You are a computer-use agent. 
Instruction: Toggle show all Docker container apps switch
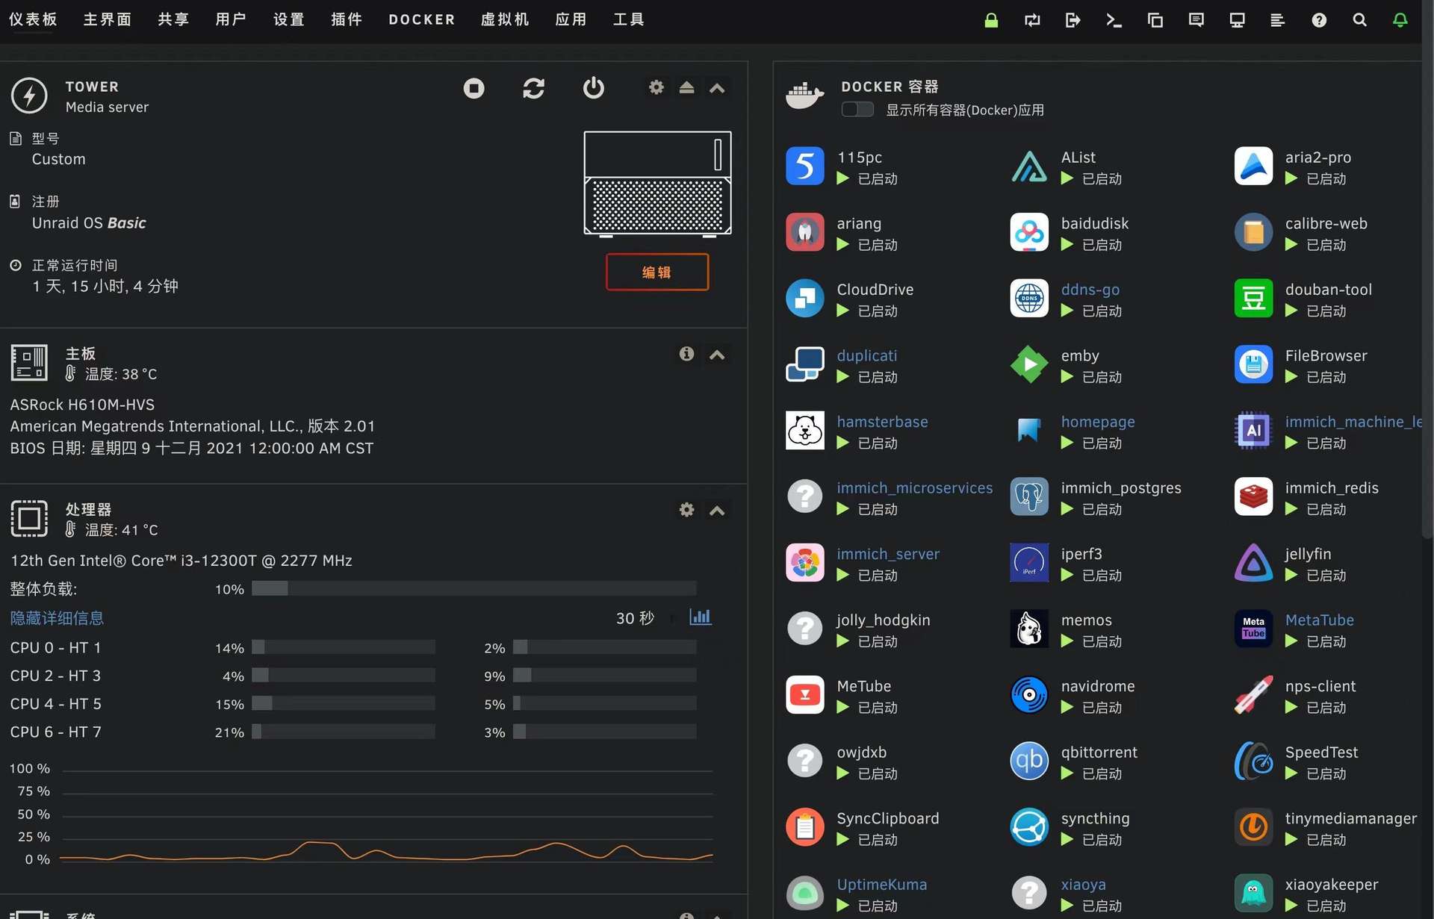pyautogui.click(x=857, y=110)
